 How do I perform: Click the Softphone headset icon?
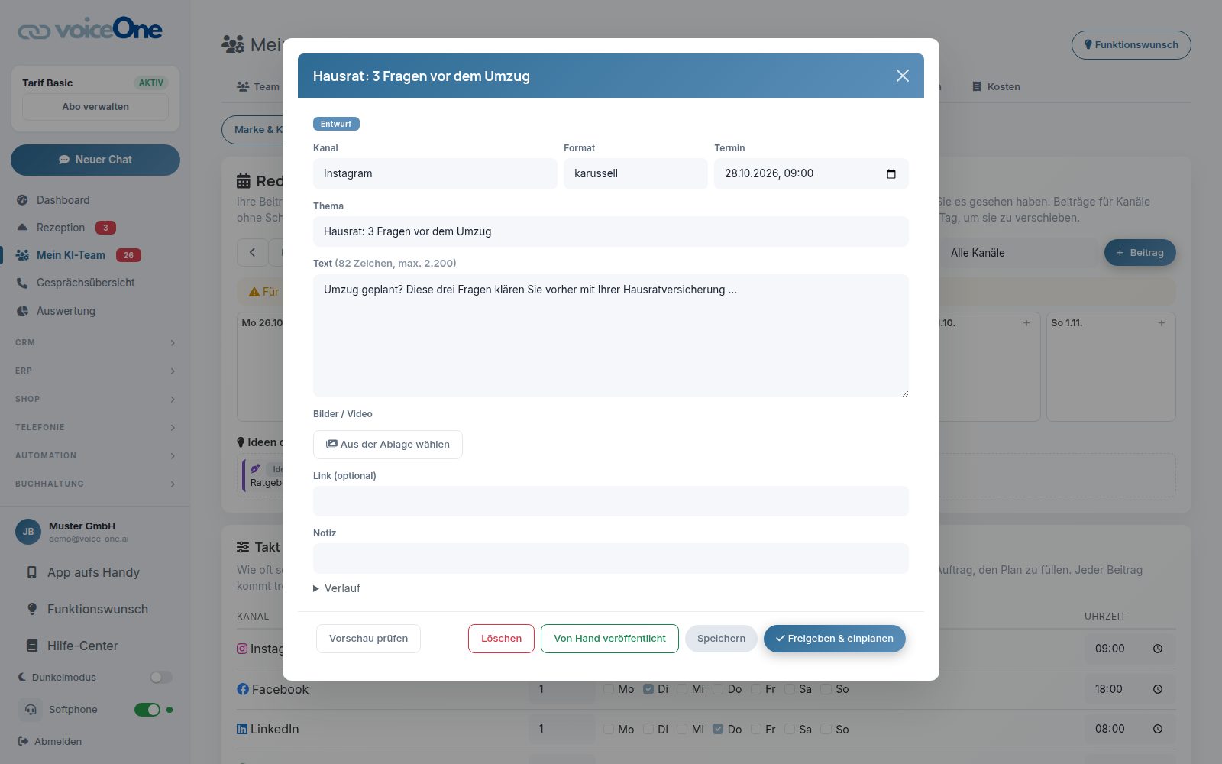click(31, 710)
